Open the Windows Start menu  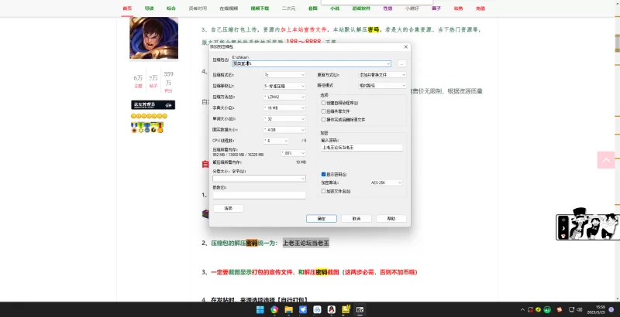[x=260, y=310]
